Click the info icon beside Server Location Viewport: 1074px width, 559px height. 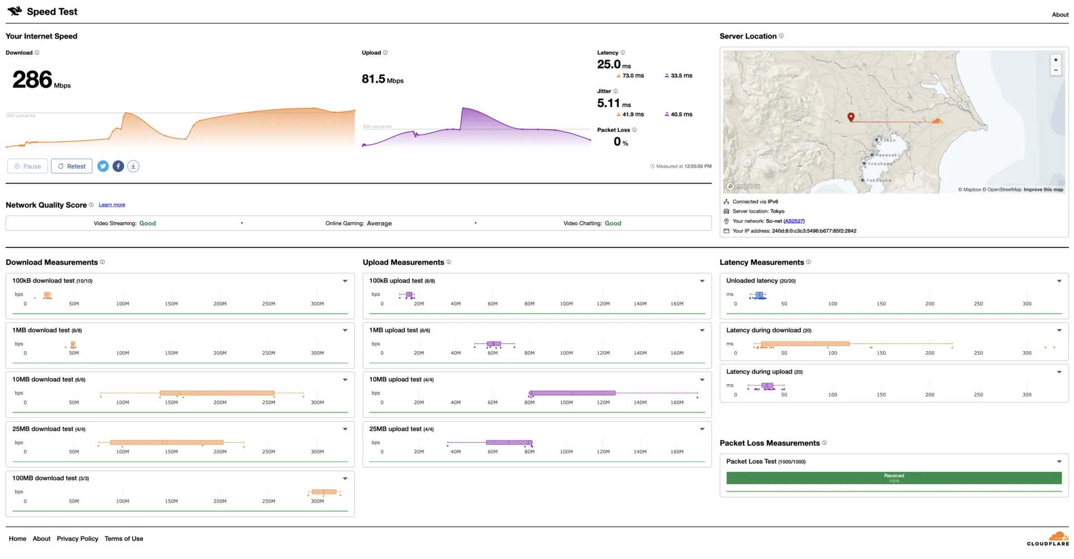pyautogui.click(x=781, y=36)
